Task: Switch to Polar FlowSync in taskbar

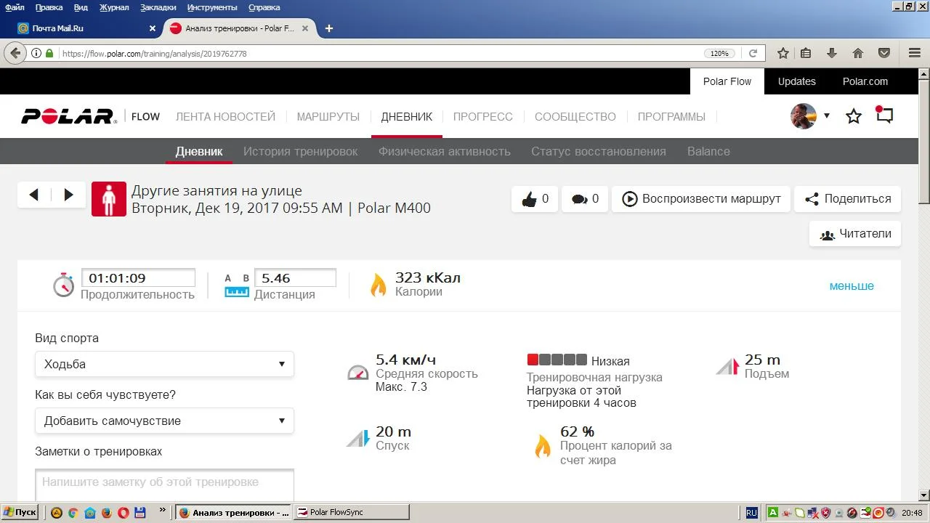Action: pos(351,512)
